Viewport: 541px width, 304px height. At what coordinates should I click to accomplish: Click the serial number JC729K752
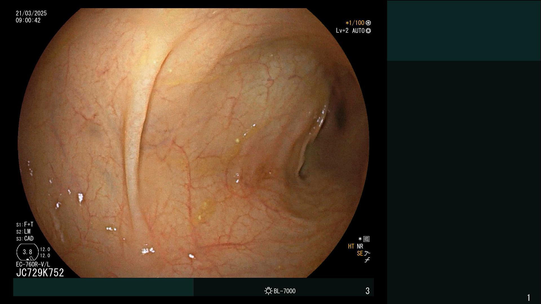click(x=40, y=272)
